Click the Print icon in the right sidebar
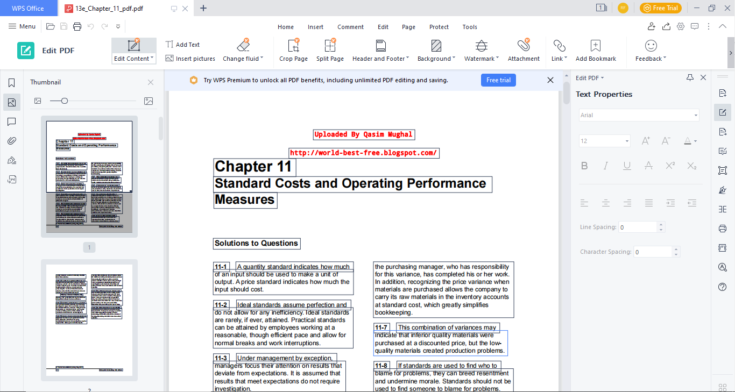This screenshot has height=392, width=735. tap(722, 229)
